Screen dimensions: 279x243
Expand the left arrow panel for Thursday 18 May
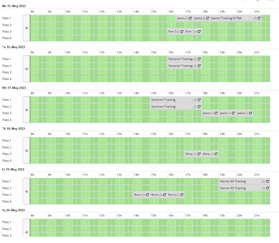click(x=26, y=151)
